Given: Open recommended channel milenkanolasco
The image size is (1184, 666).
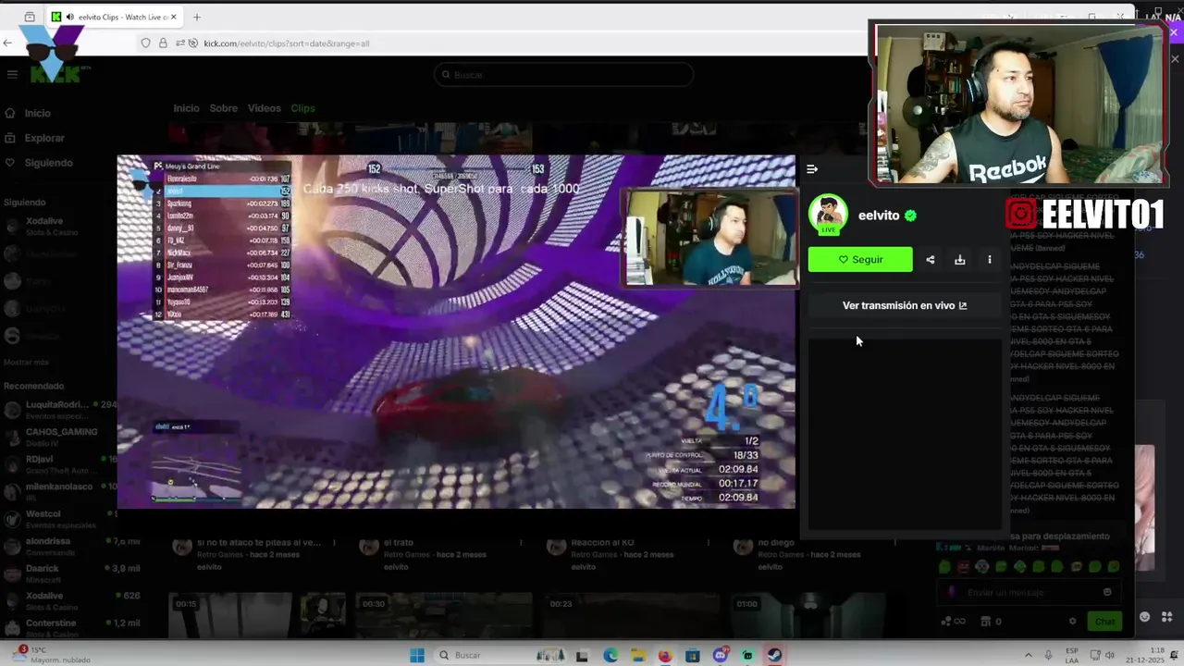Looking at the screenshot, I should pos(63,491).
